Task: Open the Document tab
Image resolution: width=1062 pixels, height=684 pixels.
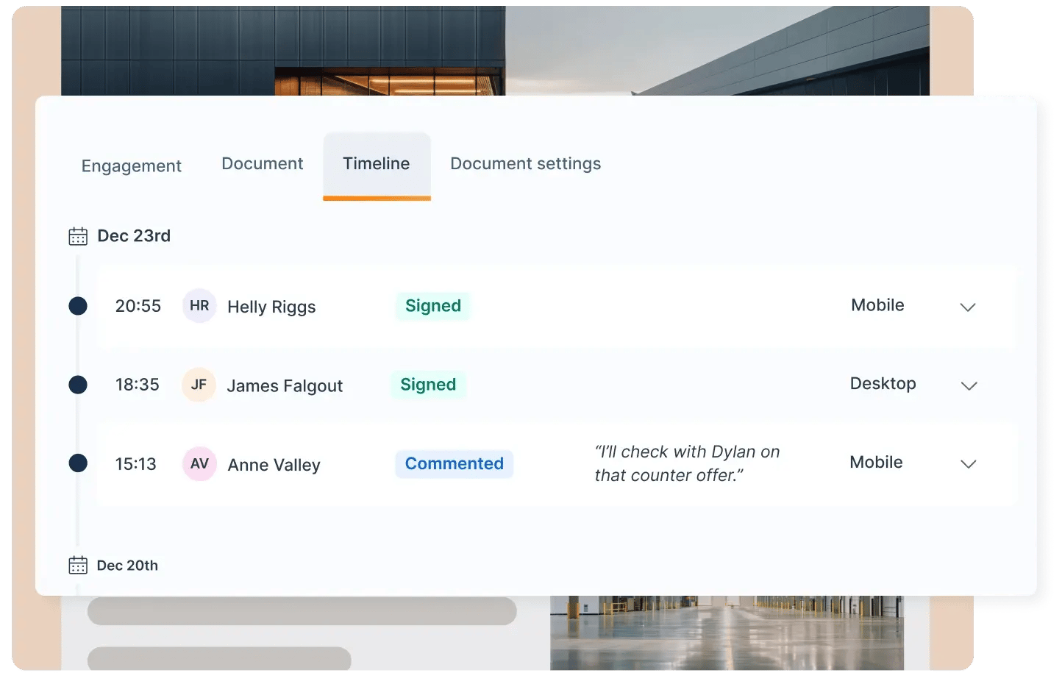Action: [x=263, y=163]
